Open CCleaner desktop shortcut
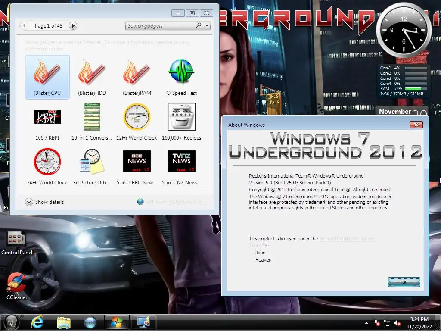The image size is (441, 331). [x=17, y=286]
